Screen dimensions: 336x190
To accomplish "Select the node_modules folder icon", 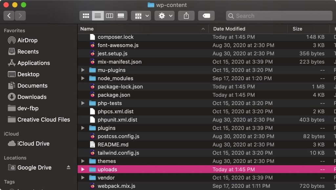I will point(92,78).
